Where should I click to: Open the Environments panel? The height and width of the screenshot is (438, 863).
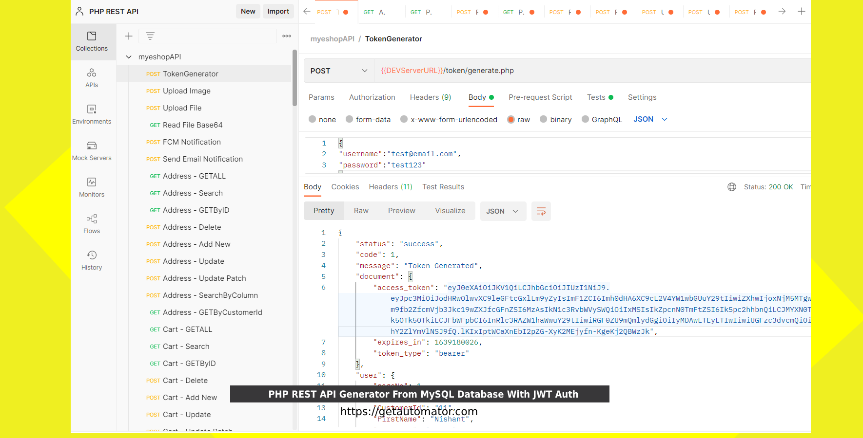point(92,113)
